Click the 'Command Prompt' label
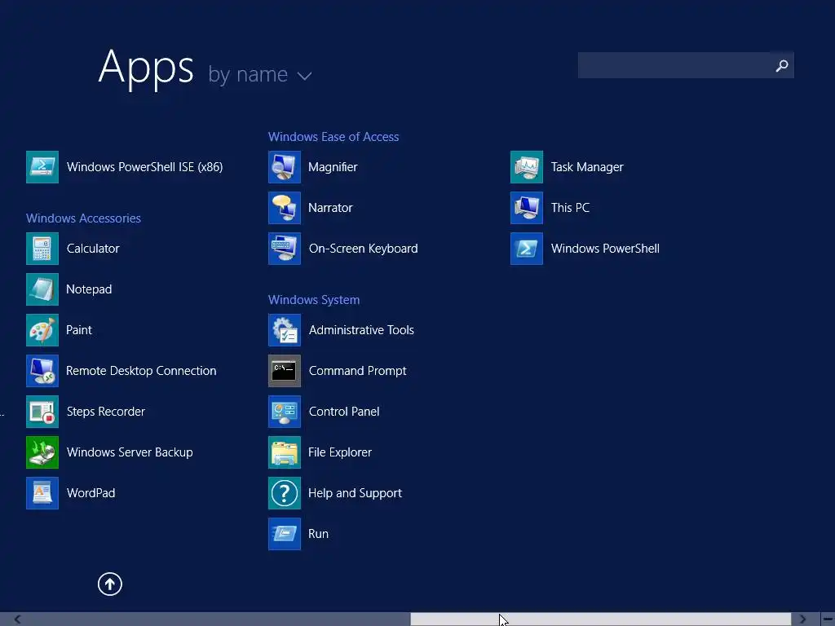 (357, 371)
